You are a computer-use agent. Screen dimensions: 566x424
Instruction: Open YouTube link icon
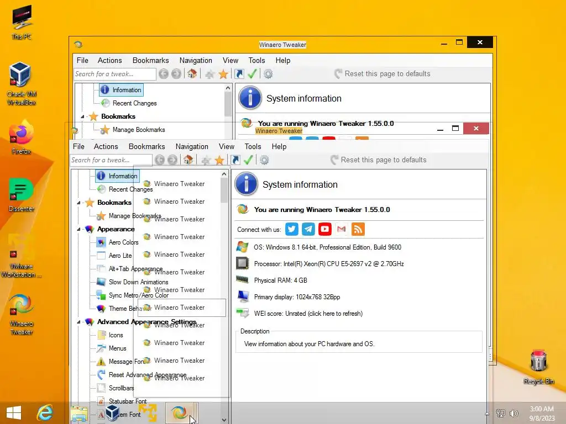(x=325, y=229)
